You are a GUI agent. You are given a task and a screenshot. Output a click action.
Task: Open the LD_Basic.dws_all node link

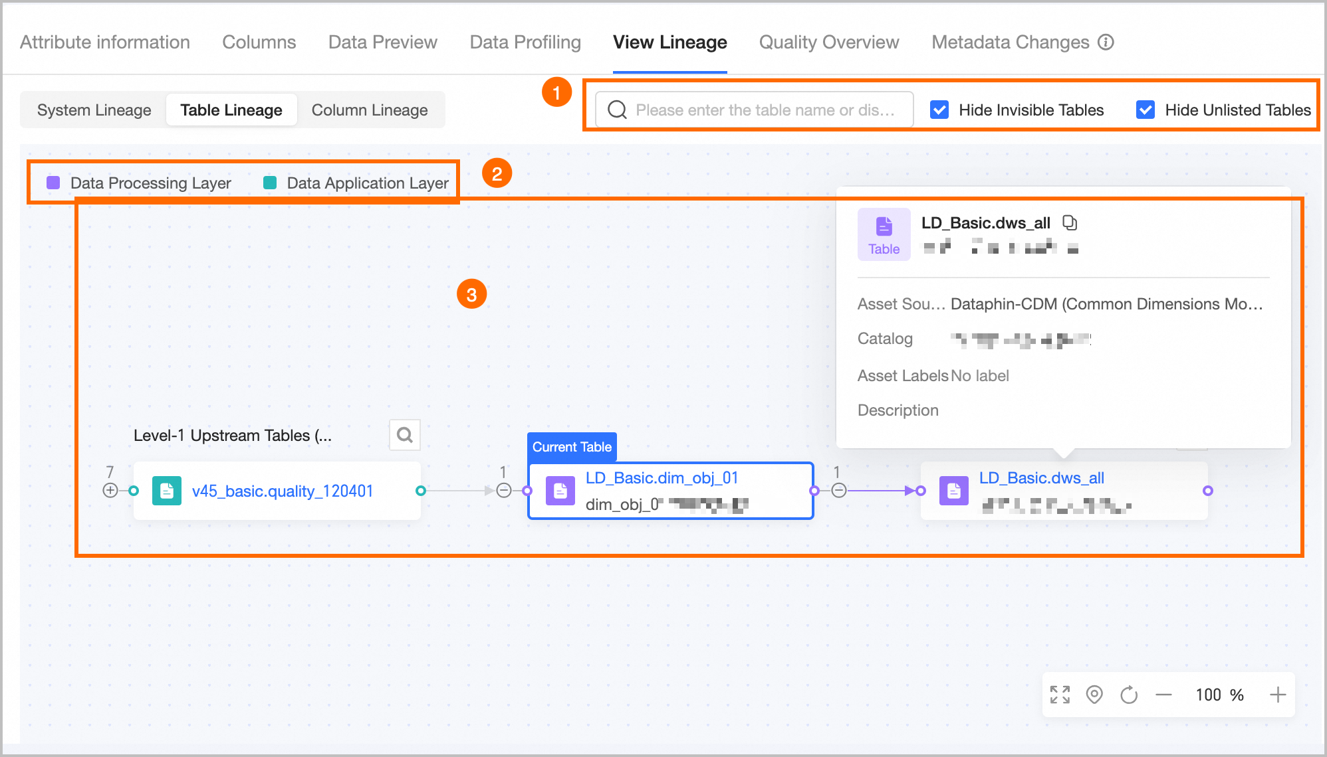click(1041, 477)
